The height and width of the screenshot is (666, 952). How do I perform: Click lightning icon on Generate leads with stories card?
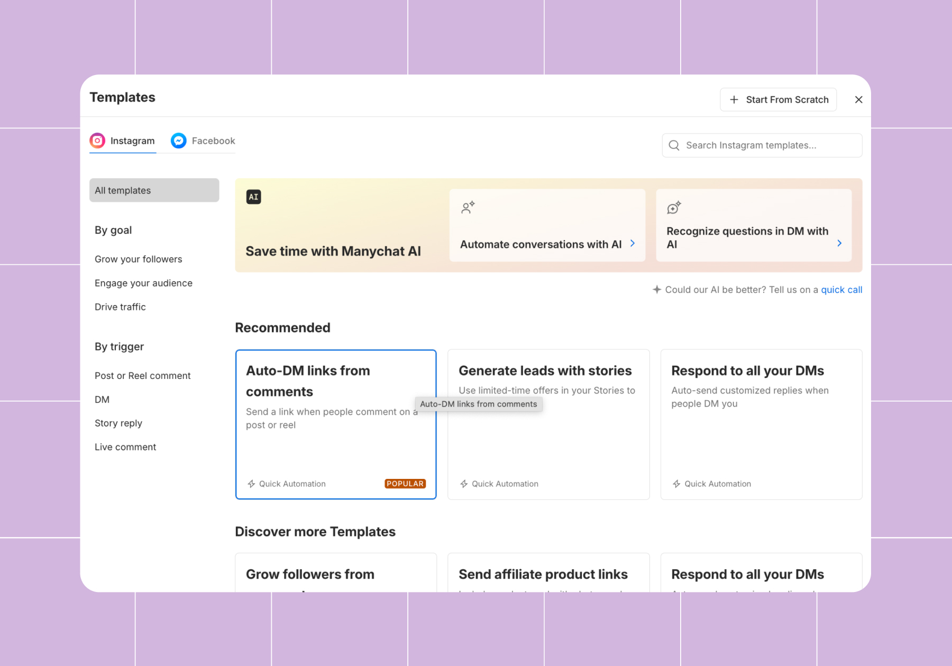click(x=464, y=484)
